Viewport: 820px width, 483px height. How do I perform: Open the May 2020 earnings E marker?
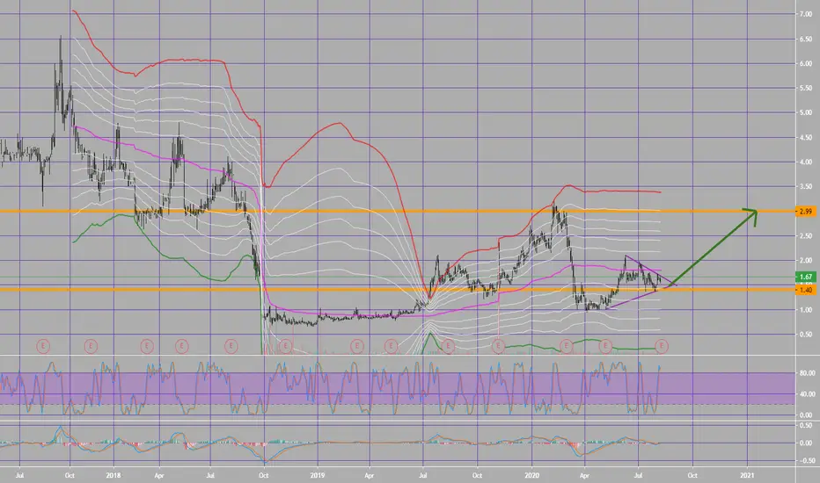point(605,346)
